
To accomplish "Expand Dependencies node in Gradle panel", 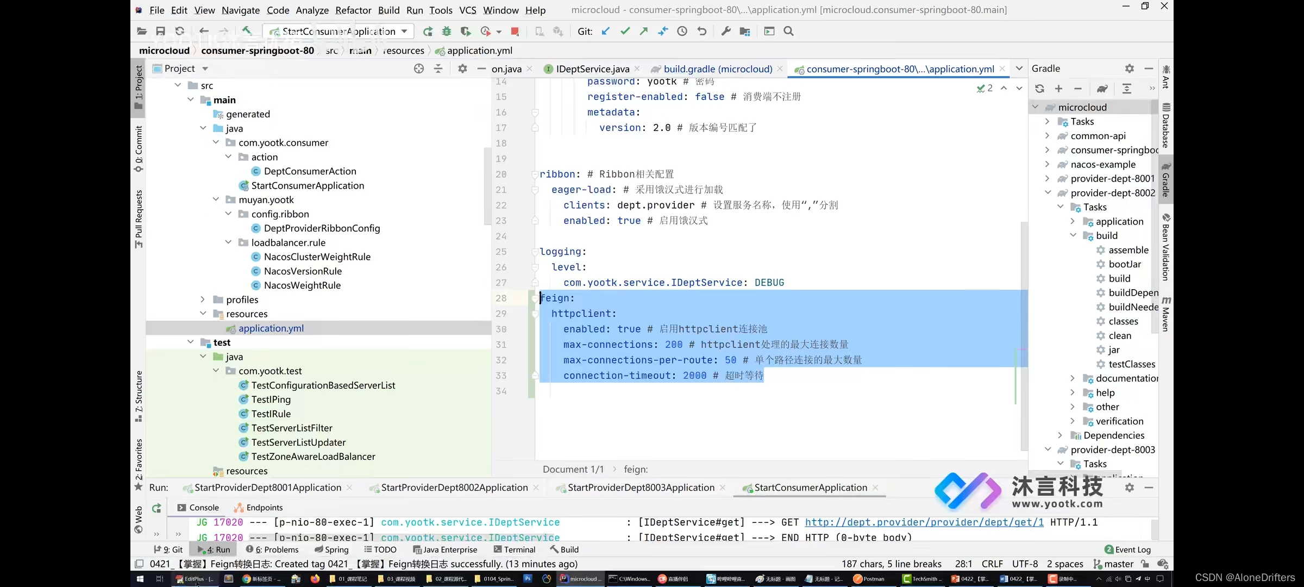I will tap(1060, 435).
